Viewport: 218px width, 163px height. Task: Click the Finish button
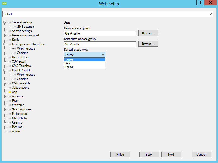click(120, 155)
